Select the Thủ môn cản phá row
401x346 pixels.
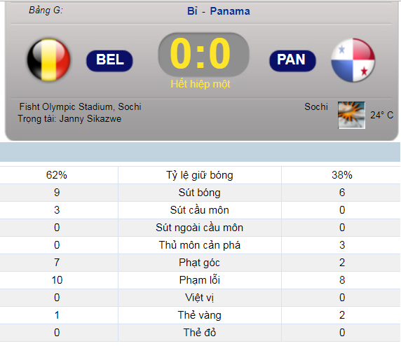point(200,245)
